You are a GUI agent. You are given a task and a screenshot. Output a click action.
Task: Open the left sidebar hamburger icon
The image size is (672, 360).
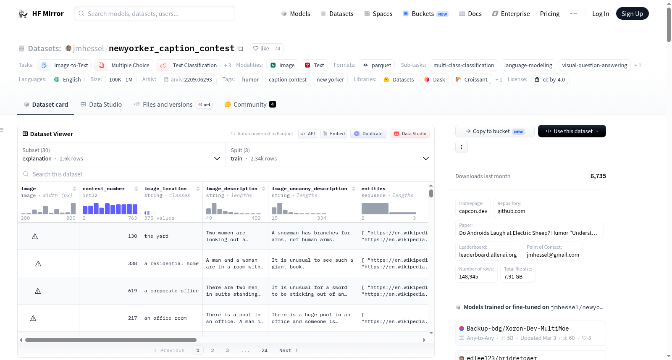(2, 130)
